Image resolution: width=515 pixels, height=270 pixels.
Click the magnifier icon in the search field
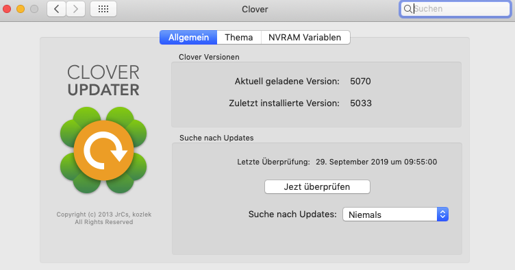407,9
